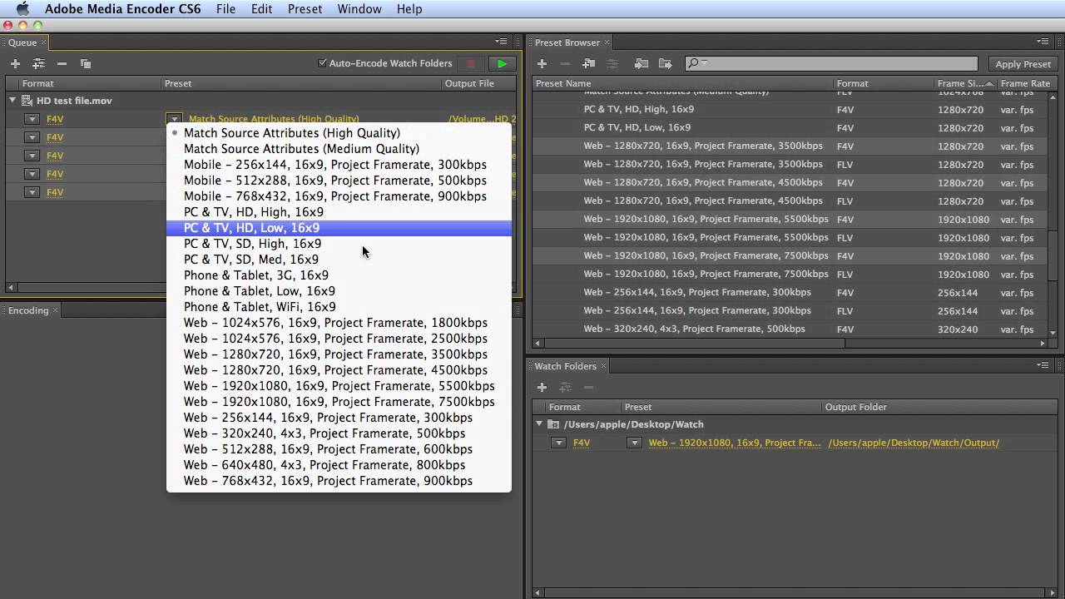Screen dimensions: 1065x599
Task: Choose Match Source Attributes (Medium Quality) in list
Action: [x=339, y=149]
